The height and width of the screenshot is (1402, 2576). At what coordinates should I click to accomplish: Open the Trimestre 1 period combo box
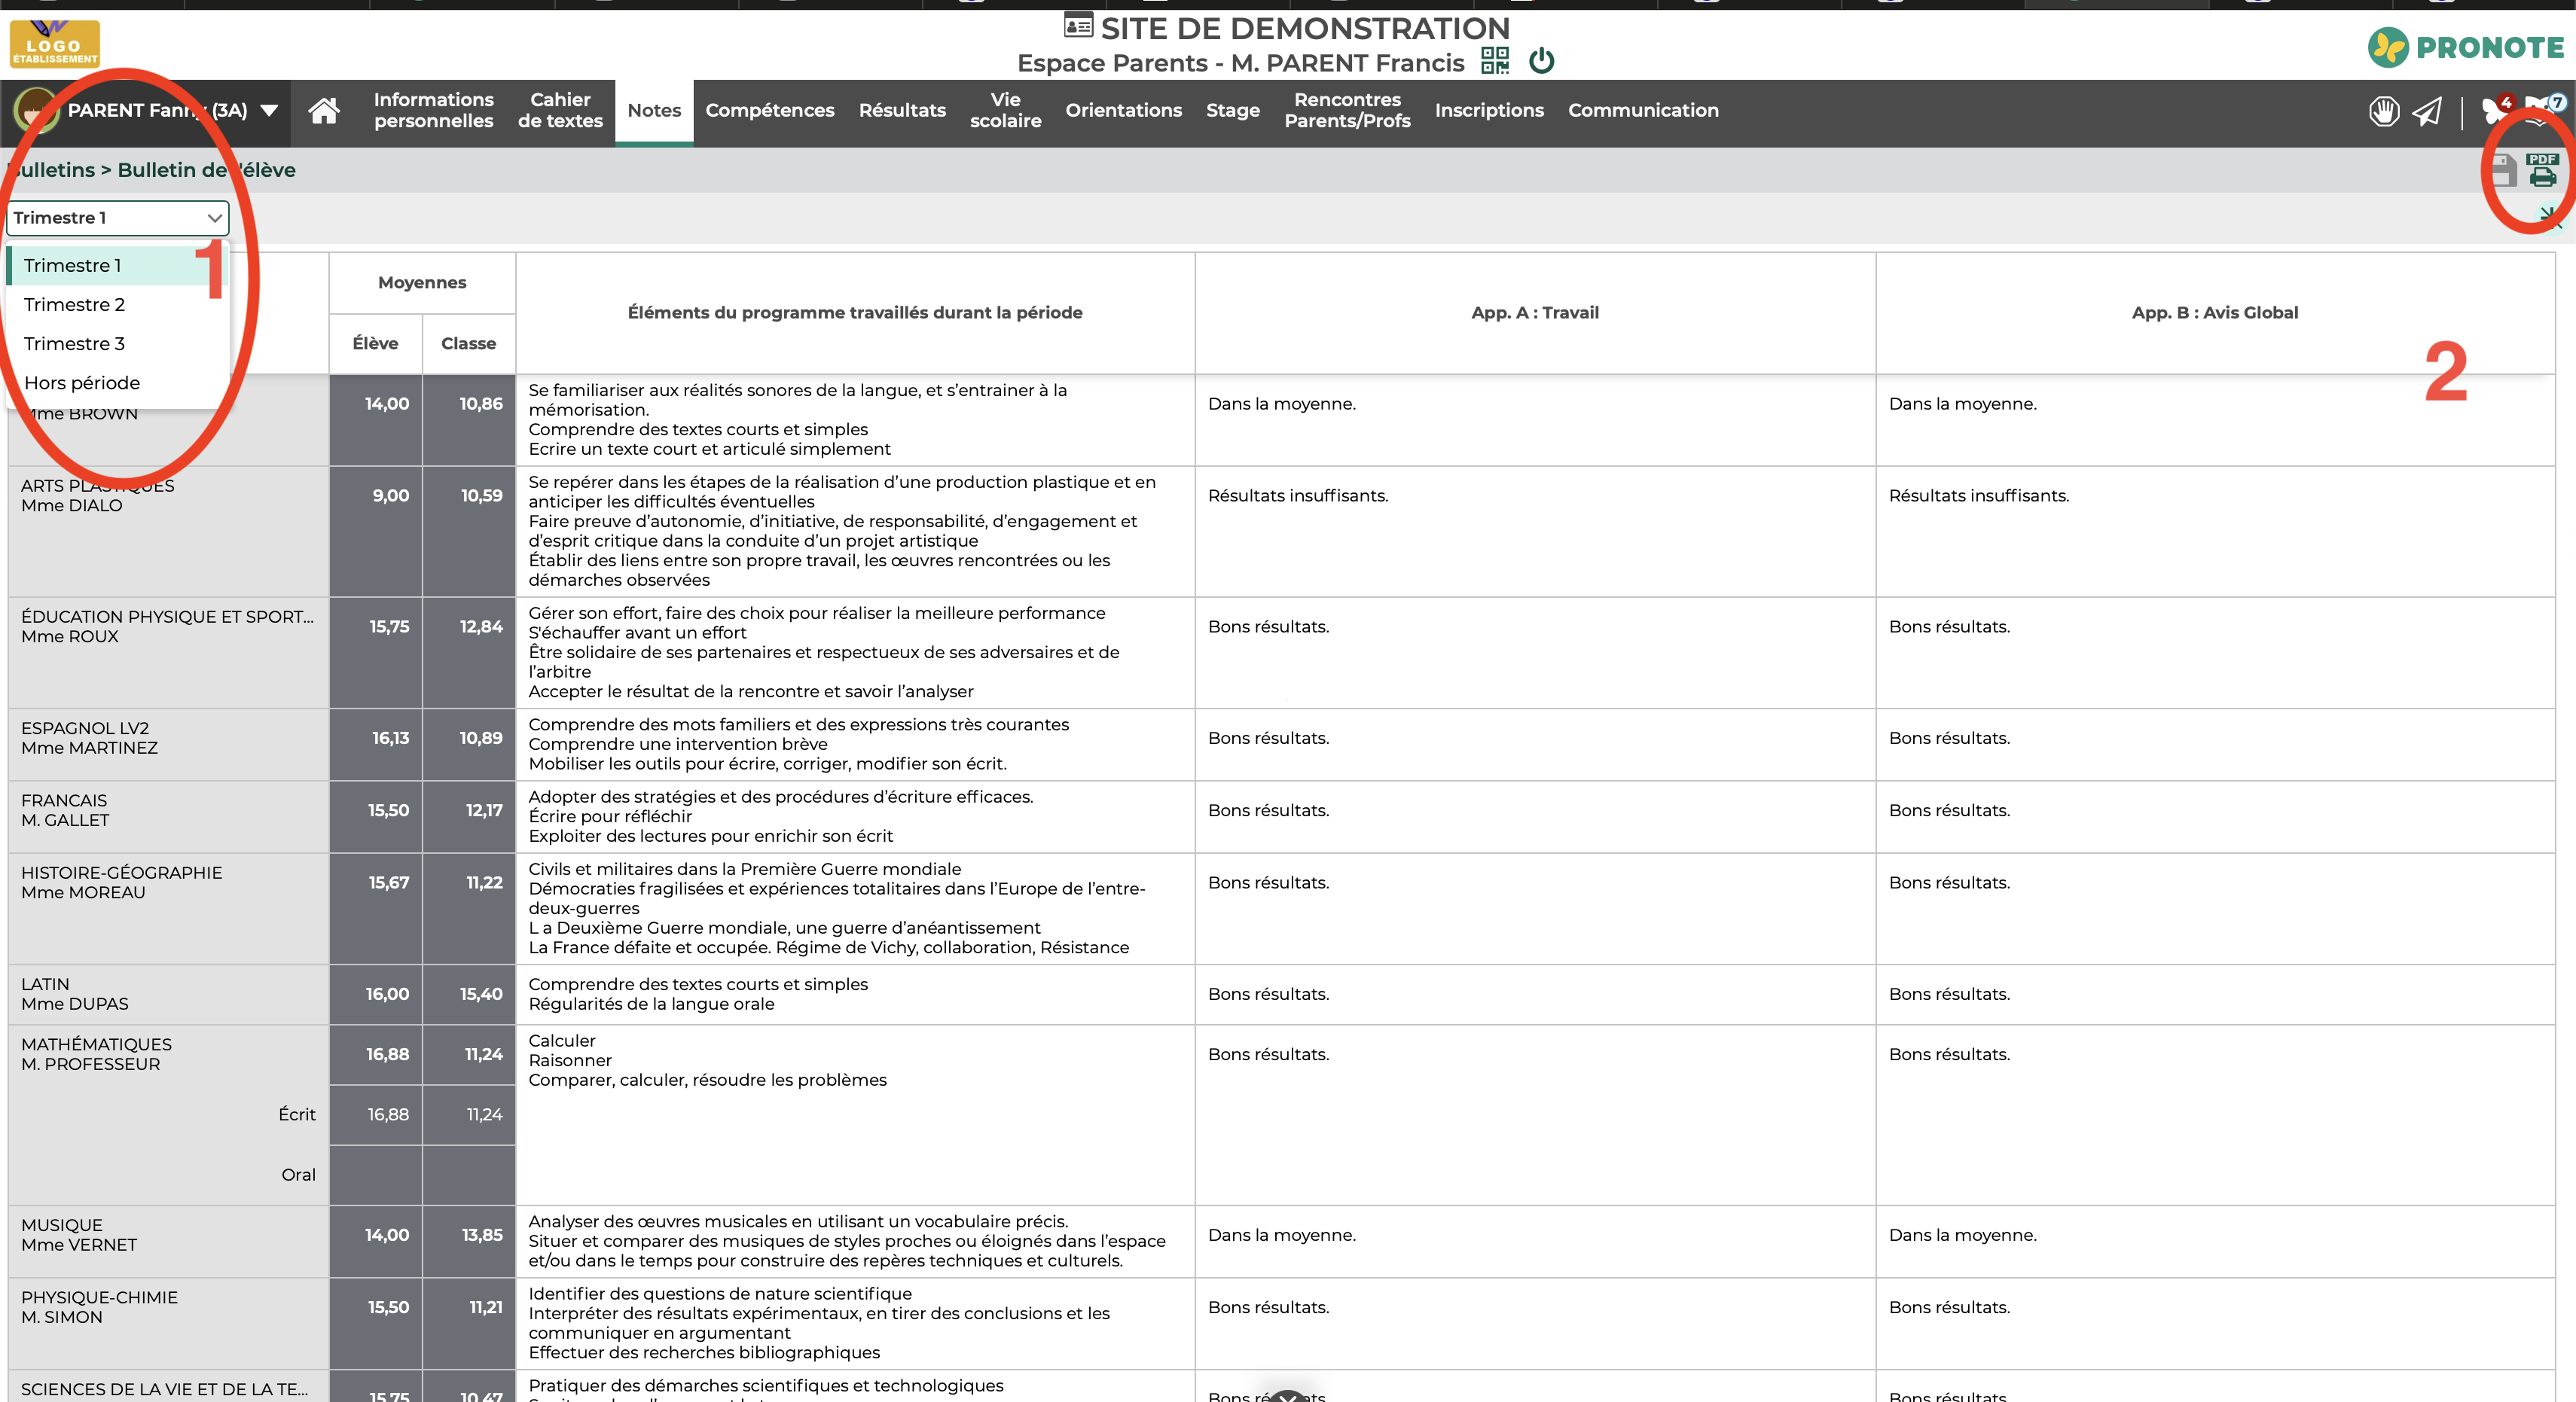[117, 218]
